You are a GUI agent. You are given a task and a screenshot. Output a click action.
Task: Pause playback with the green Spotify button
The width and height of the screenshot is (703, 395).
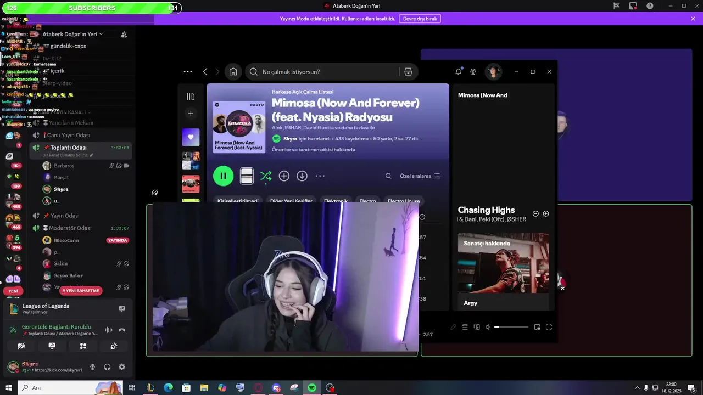223,176
